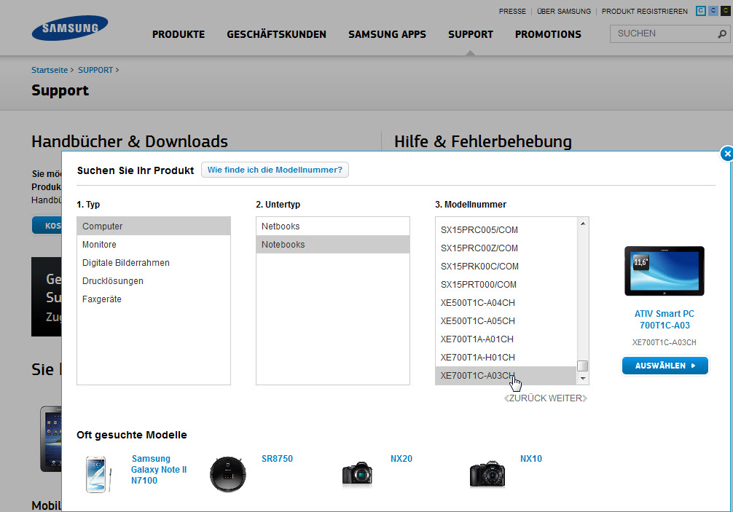Select model SX15PRC005/COM

506,230
